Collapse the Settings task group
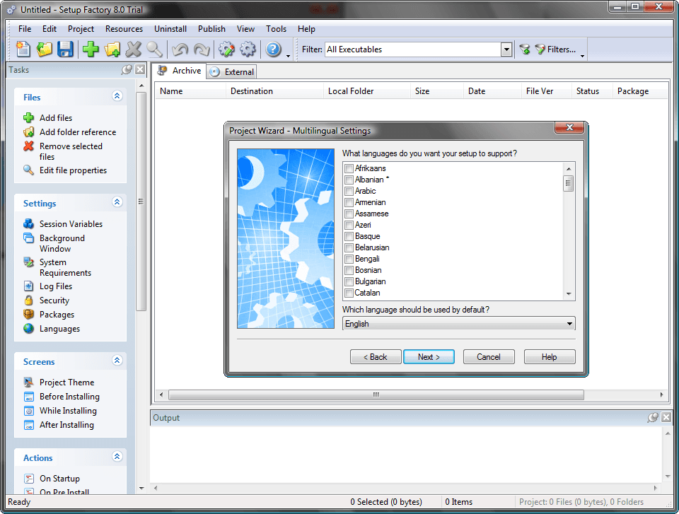This screenshot has width=679, height=514. coord(117,202)
